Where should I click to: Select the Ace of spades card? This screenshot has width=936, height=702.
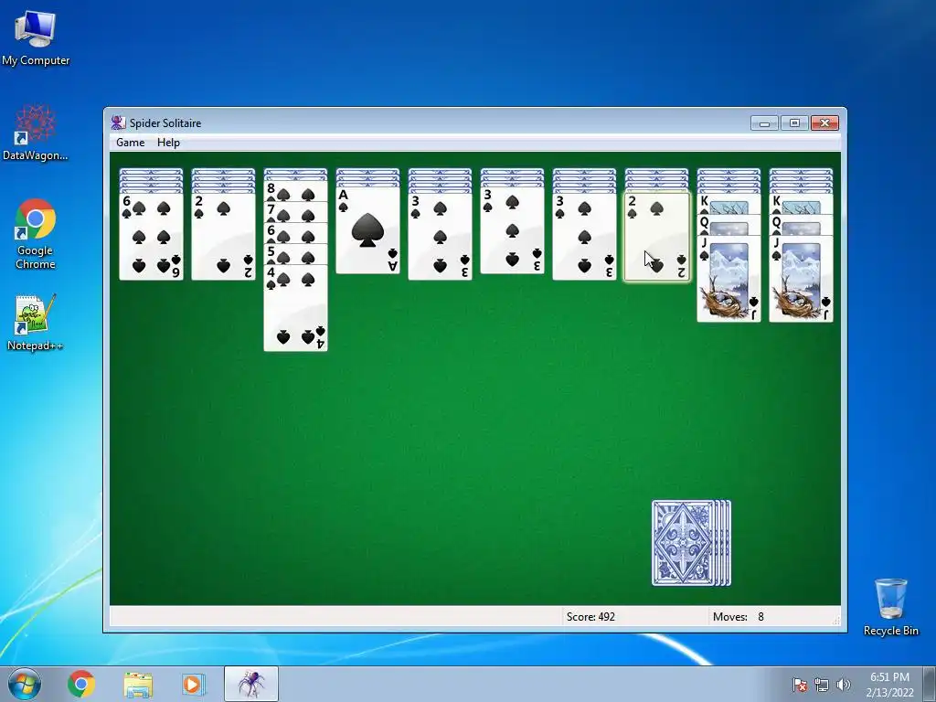click(x=367, y=229)
